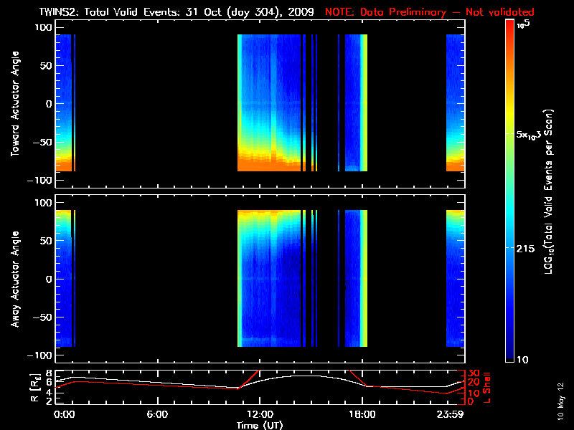Click the white R curve peak in the bottom panel
Screen dimensions: 574x430
pos(287,376)
